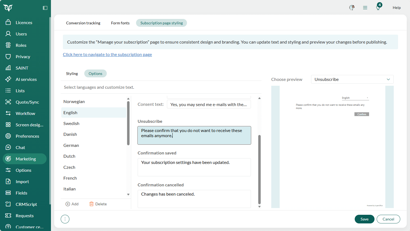Delete the selected language via trash icon

pos(98,204)
